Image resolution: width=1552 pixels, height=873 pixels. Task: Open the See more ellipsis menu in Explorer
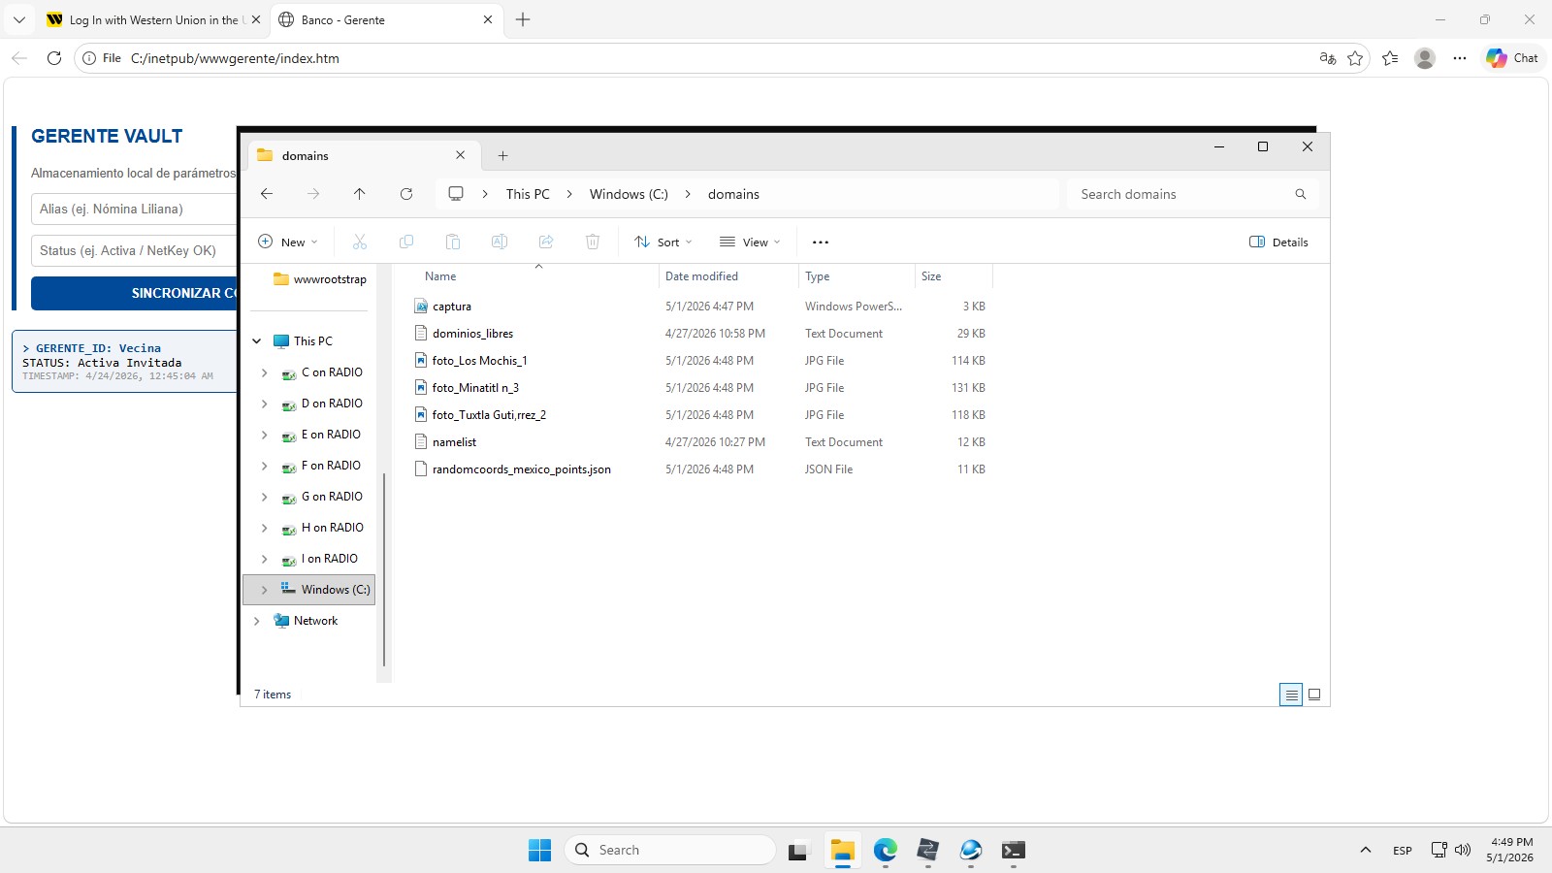click(x=821, y=242)
